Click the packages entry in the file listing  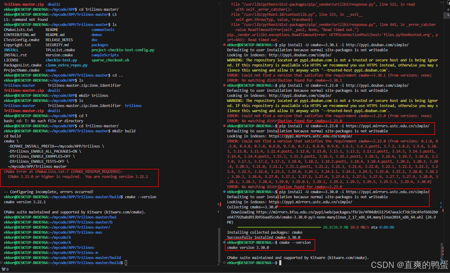pos(100,45)
